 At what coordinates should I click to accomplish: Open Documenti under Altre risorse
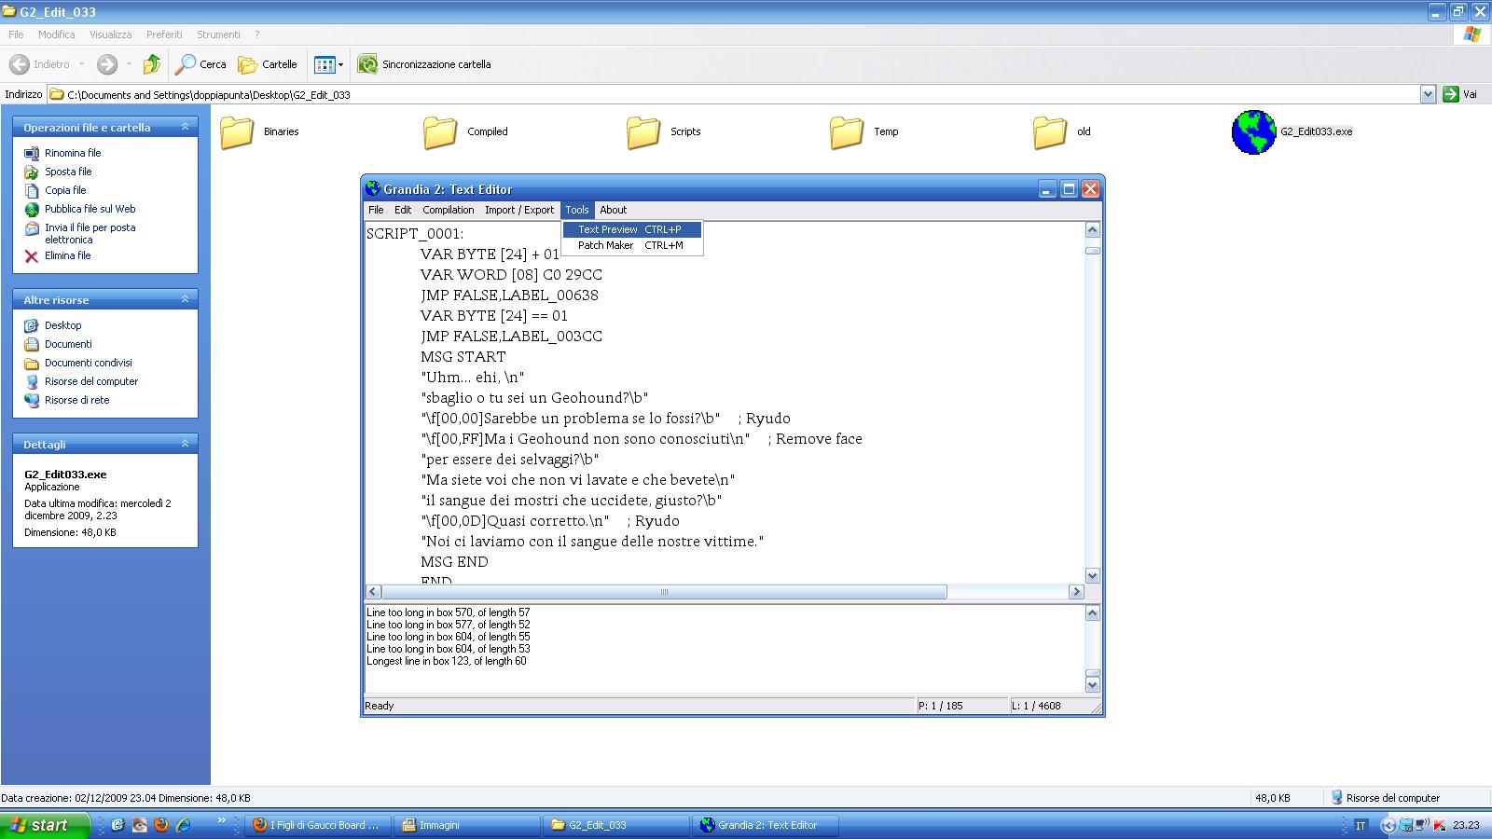pos(68,344)
